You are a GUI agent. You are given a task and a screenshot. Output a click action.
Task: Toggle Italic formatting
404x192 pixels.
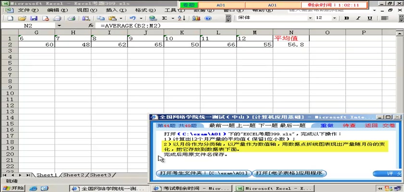358,18
